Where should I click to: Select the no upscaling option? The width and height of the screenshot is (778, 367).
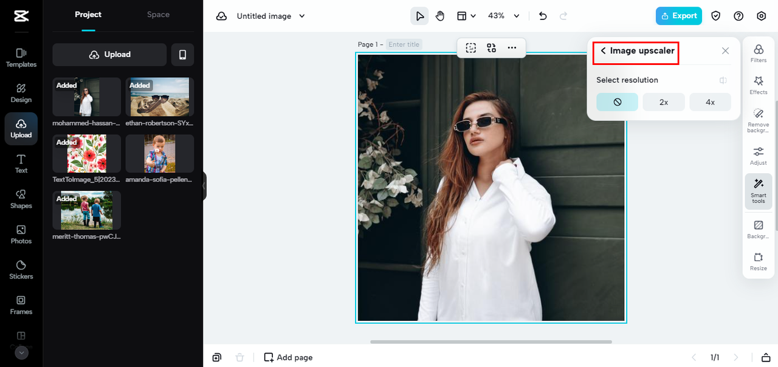(618, 102)
